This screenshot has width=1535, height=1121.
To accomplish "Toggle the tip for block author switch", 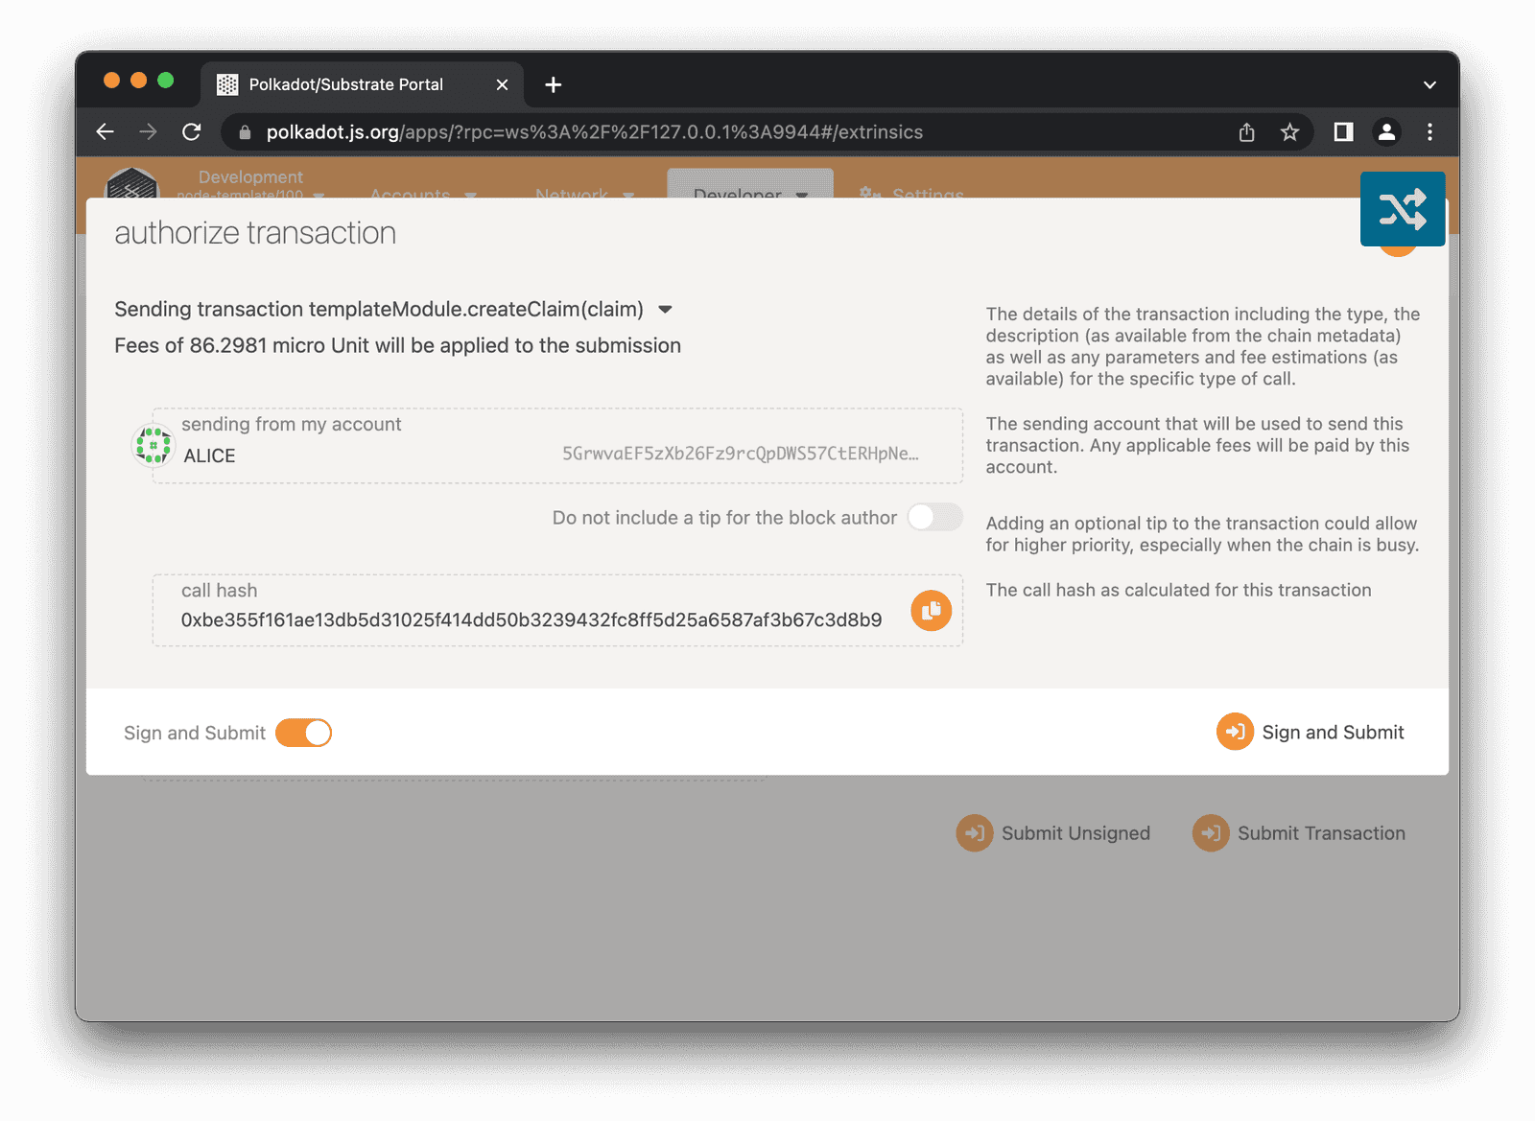I will pyautogui.click(x=934, y=518).
